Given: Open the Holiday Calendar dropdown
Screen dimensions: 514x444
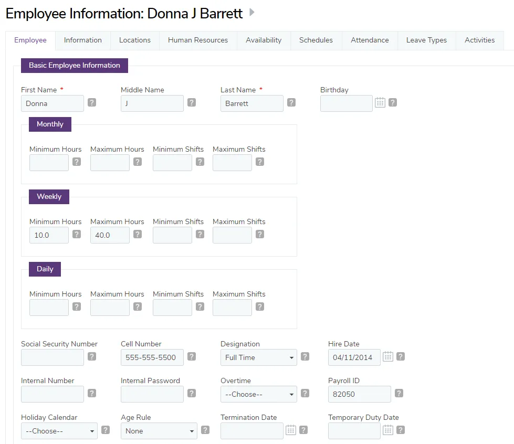Looking at the screenshot, I should point(59,431).
